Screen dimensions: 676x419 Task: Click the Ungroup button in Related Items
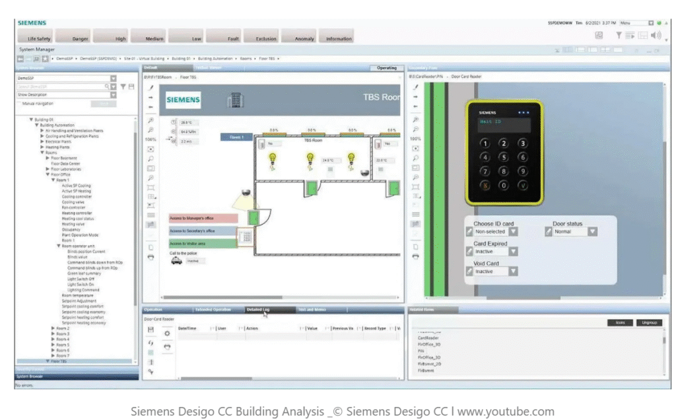tap(649, 323)
